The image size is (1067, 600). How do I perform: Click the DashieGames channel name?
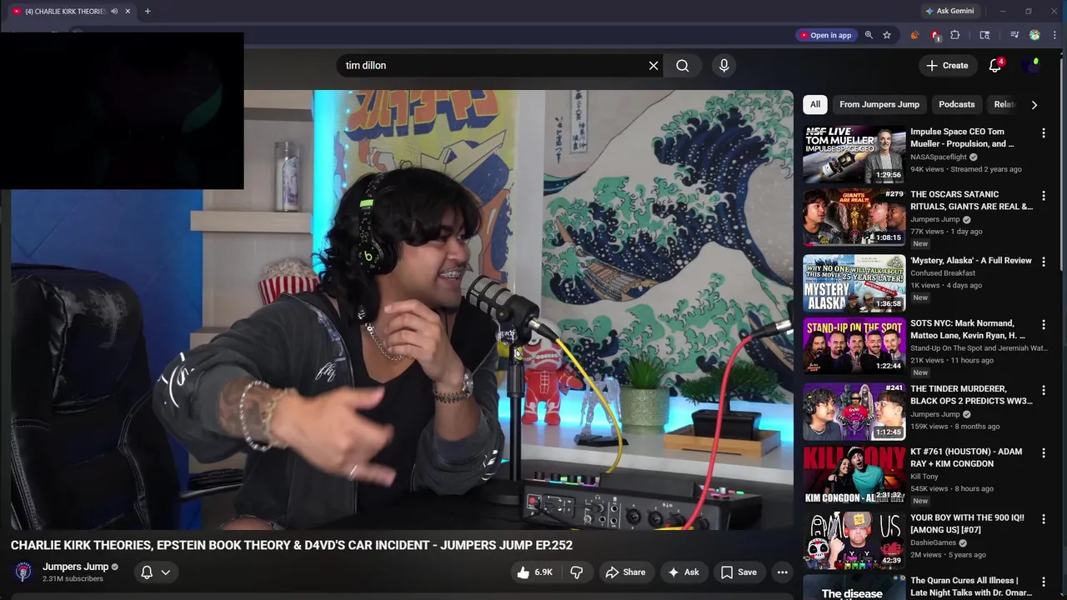click(933, 542)
